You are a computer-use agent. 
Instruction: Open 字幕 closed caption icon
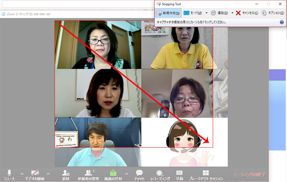(x=180, y=174)
